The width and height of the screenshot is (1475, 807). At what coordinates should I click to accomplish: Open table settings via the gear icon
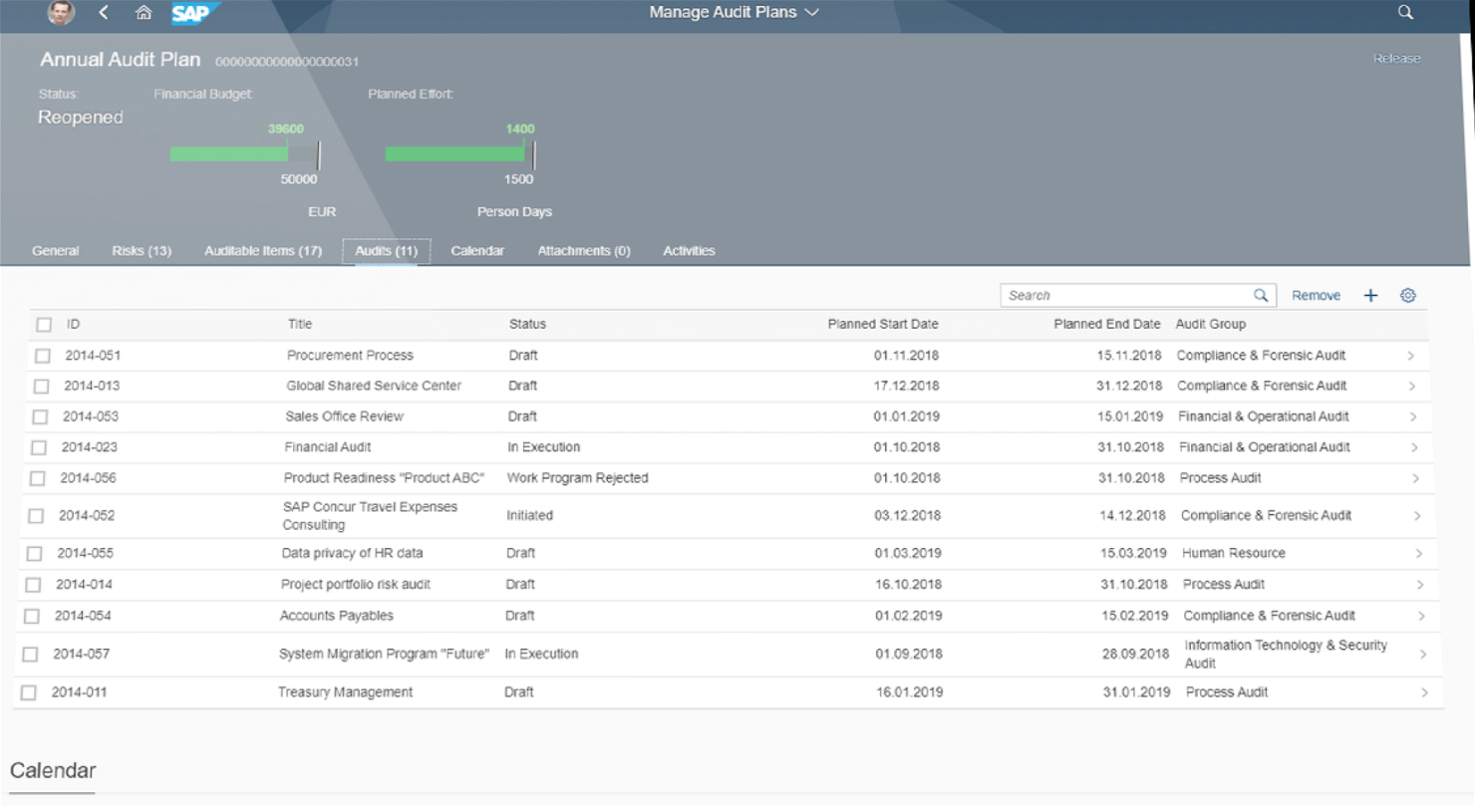(1408, 295)
